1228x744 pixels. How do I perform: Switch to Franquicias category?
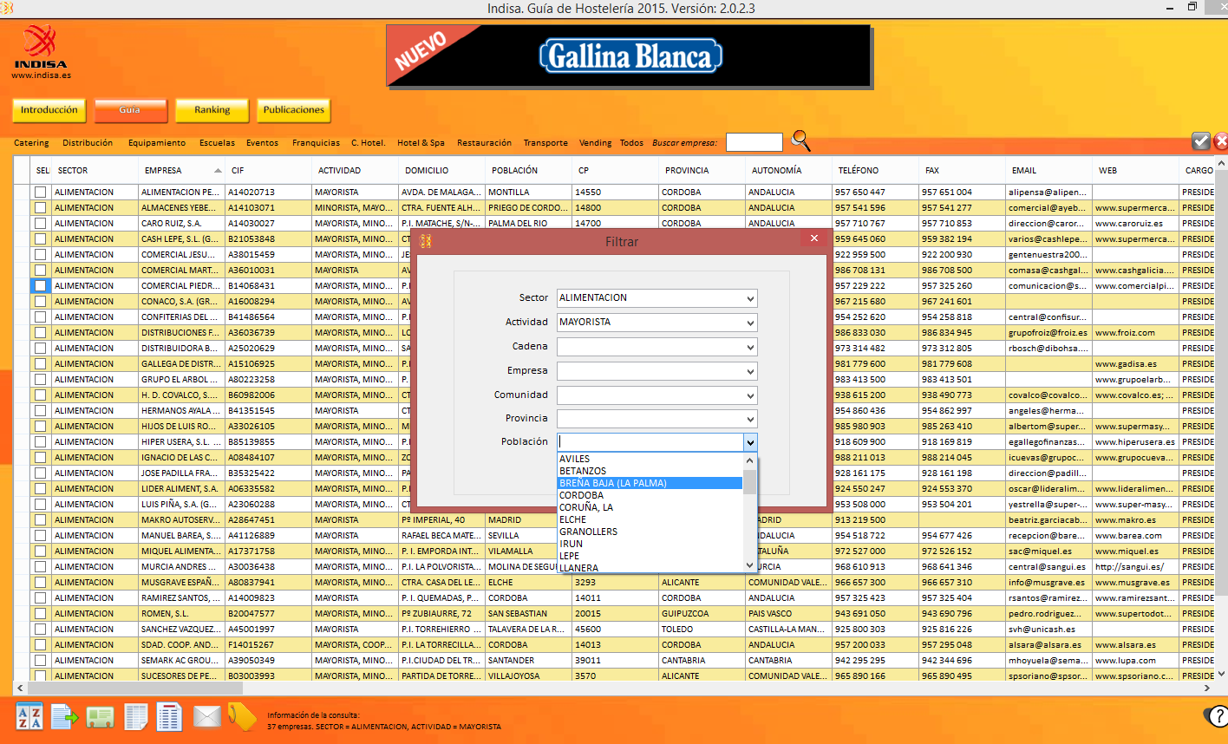[316, 142]
